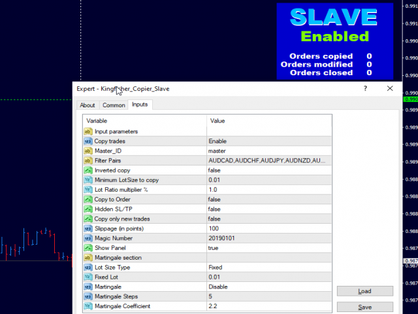Image resolution: width=418 pixels, height=314 pixels.
Task: Click the Variable column header
Action: (145, 120)
